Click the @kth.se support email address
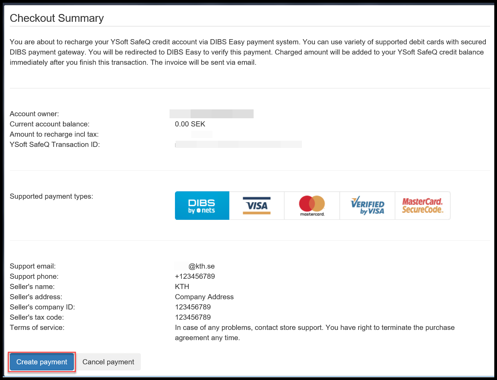 pyautogui.click(x=195, y=266)
